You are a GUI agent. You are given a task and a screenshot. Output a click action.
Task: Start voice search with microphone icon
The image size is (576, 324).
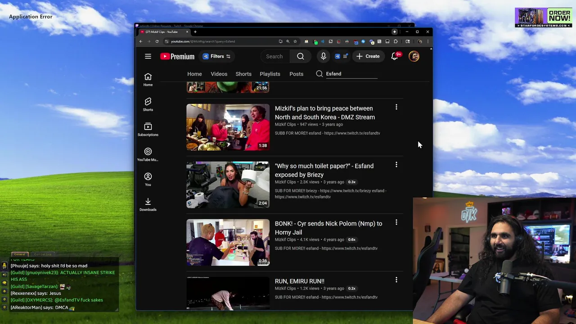pos(323,56)
